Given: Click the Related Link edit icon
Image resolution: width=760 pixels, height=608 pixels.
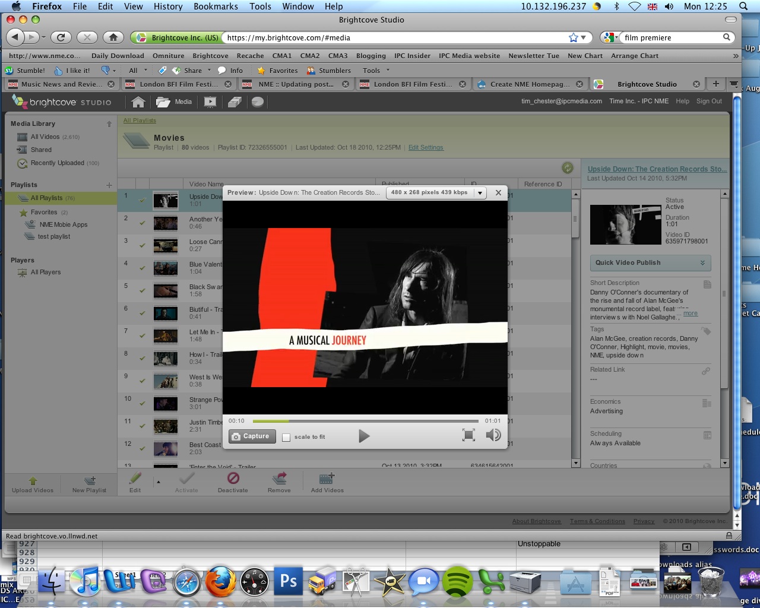Looking at the screenshot, I should pos(706,371).
